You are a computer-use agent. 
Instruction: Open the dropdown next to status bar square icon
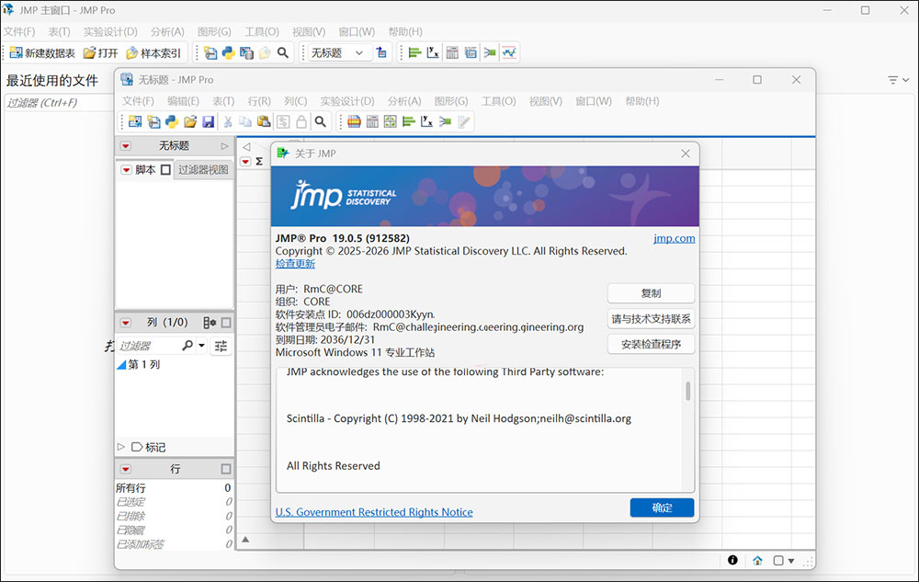click(x=790, y=561)
